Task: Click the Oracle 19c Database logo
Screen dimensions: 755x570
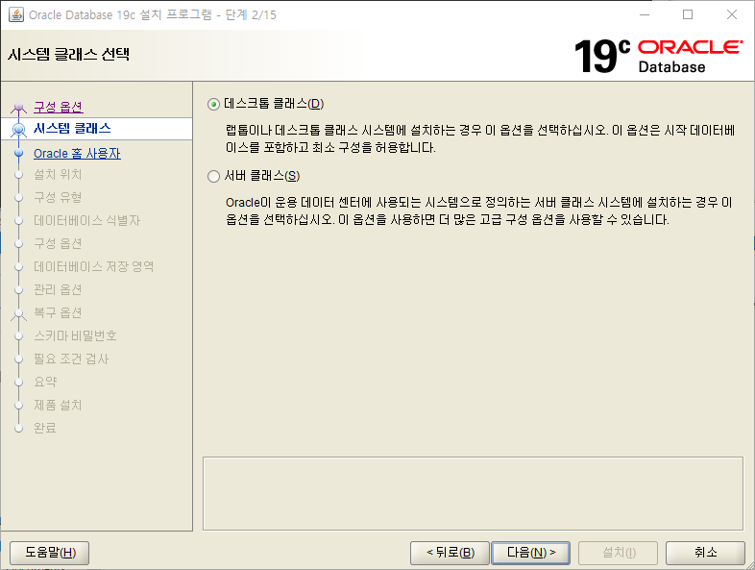Action: tap(658, 56)
